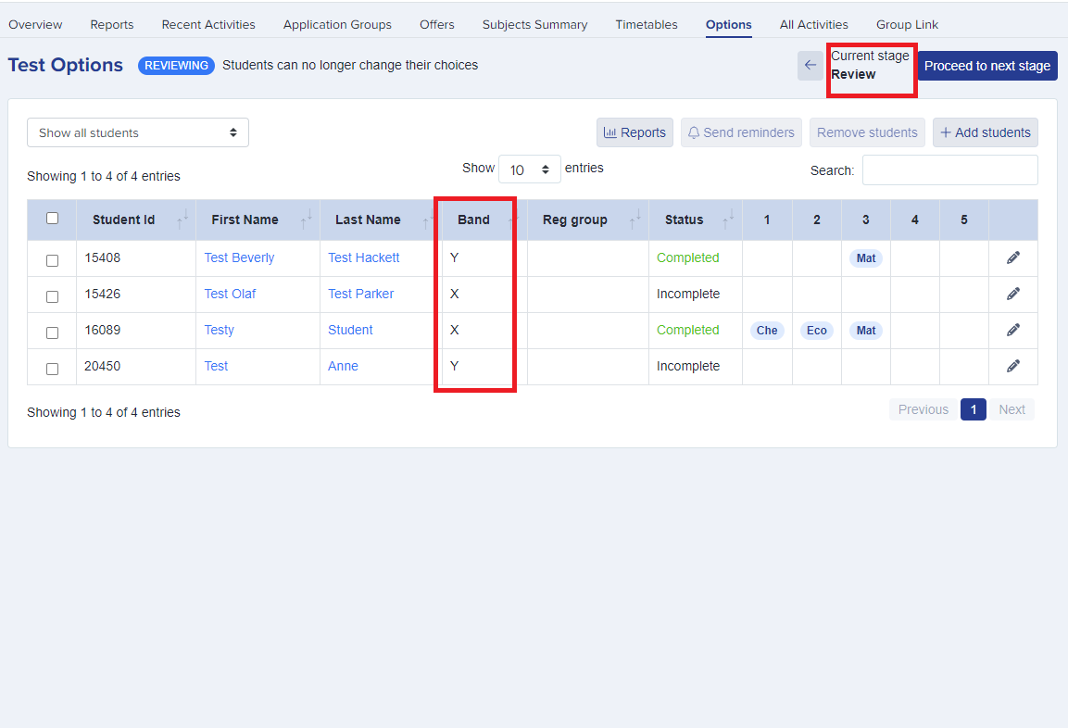This screenshot has height=728, width=1068.
Task: Switch to the Timetables tab
Action: click(x=647, y=24)
